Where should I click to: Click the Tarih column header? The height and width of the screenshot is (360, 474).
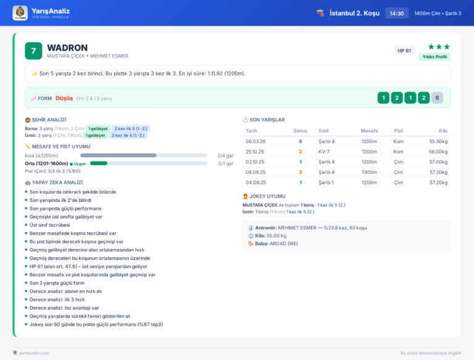251,131
